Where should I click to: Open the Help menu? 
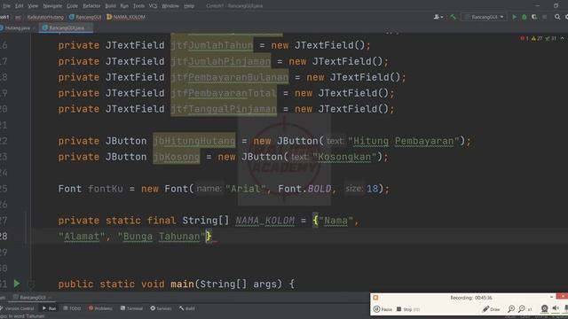pyautogui.click(x=189, y=6)
